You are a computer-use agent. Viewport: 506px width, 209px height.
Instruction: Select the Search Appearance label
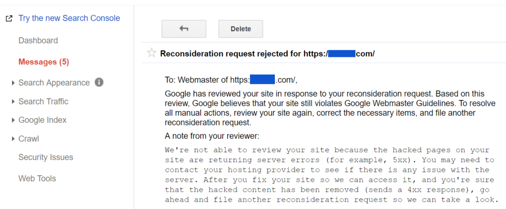click(54, 83)
